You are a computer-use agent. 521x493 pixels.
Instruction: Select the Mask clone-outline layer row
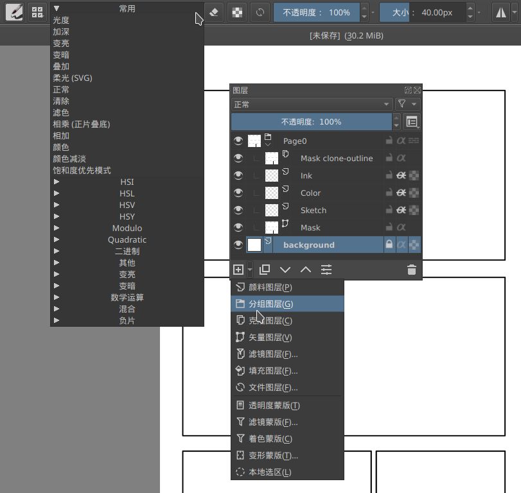tap(336, 158)
